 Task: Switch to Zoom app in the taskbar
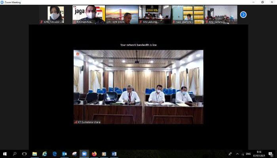[84, 154]
